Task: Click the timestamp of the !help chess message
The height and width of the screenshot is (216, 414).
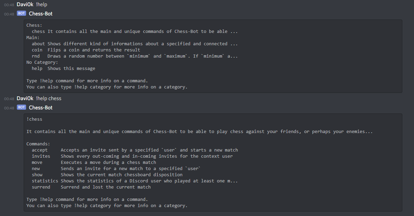Action: [9, 99]
